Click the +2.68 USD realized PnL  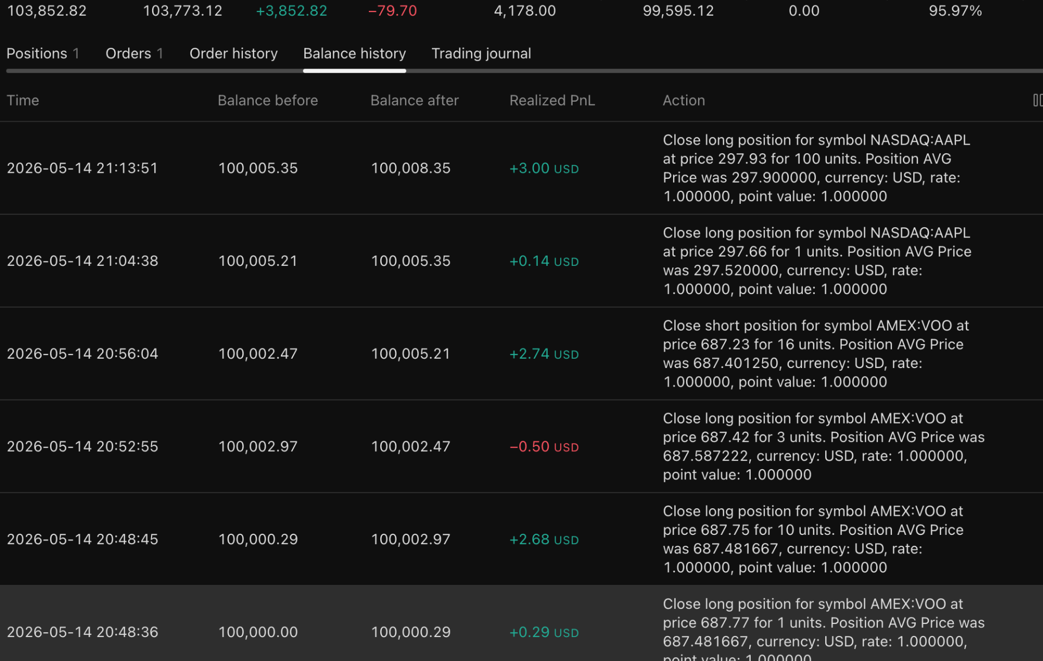pyautogui.click(x=544, y=539)
